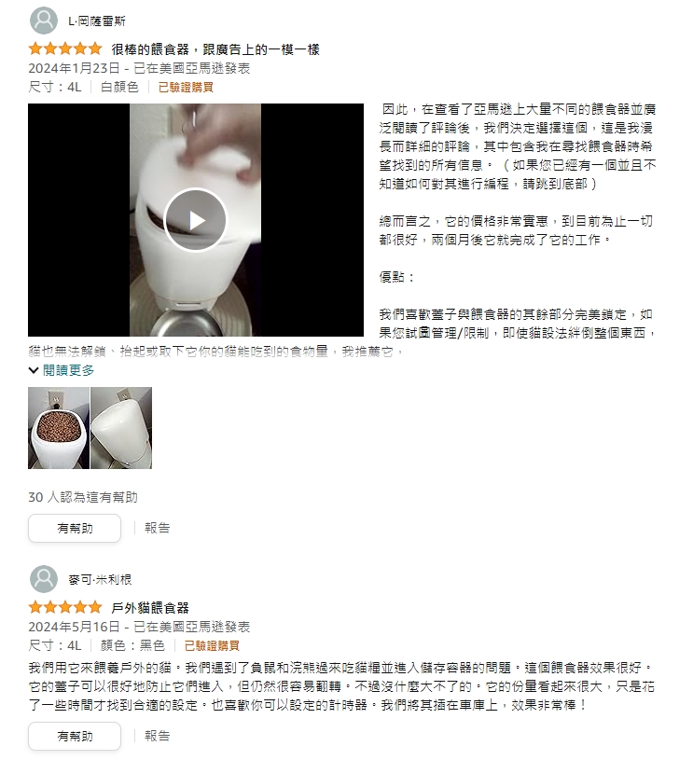
Task: Open L·岡薩雷斯 profile avatar
Action: [44, 21]
